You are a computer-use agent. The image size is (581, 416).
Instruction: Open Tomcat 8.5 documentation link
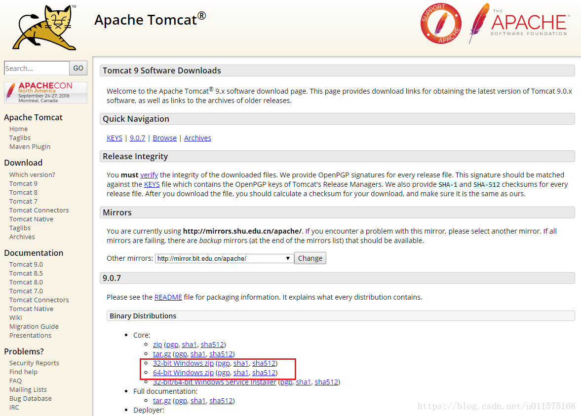[x=26, y=273]
